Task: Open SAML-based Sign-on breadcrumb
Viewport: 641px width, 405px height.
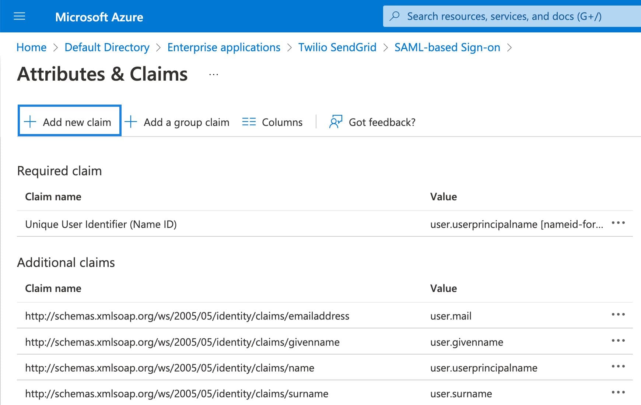Action: click(x=447, y=47)
